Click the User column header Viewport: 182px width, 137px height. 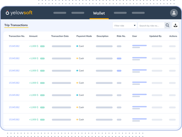(134, 36)
